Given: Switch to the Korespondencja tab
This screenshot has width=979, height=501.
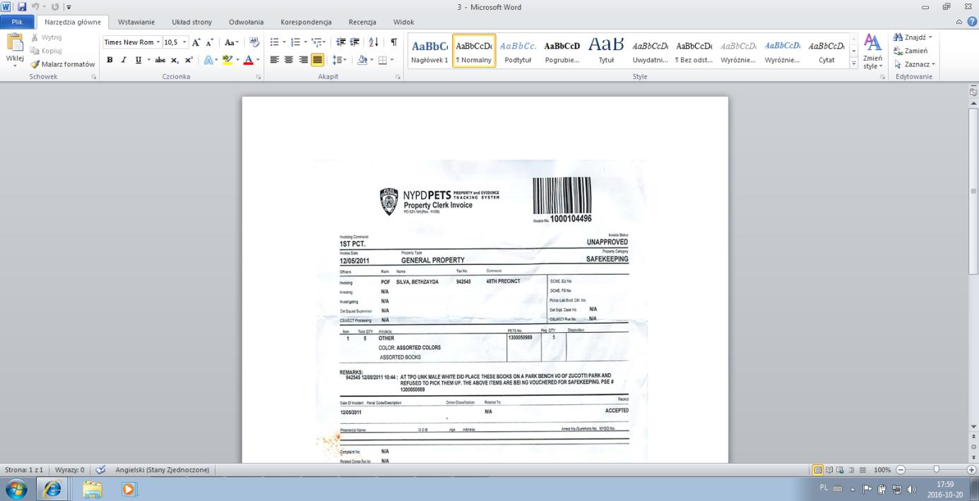Looking at the screenshot, I should pyautogui.click(x=306, y=22).
